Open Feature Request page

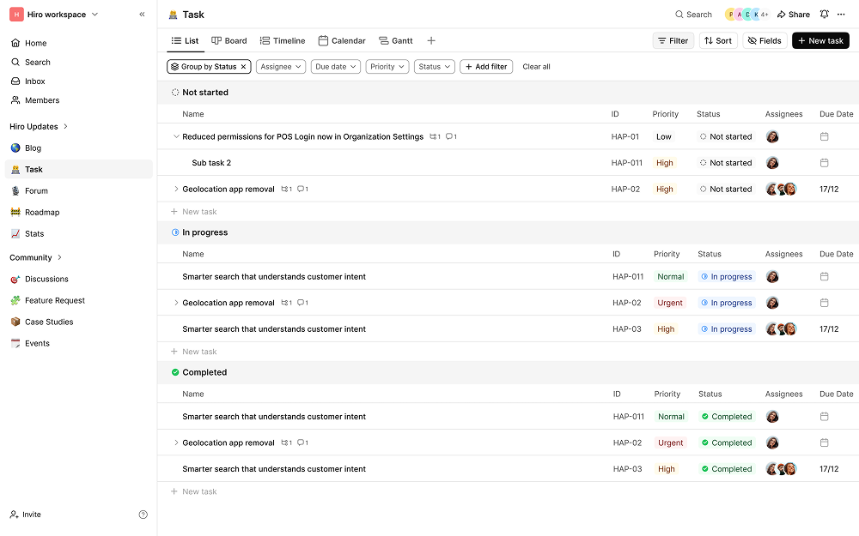(x=78, y=300)
